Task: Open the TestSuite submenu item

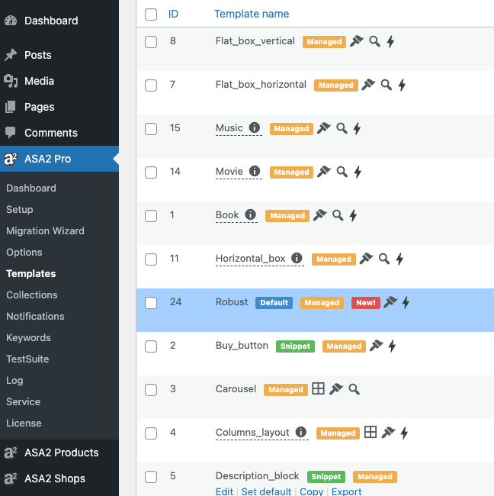Action: (x=27, y=359)
